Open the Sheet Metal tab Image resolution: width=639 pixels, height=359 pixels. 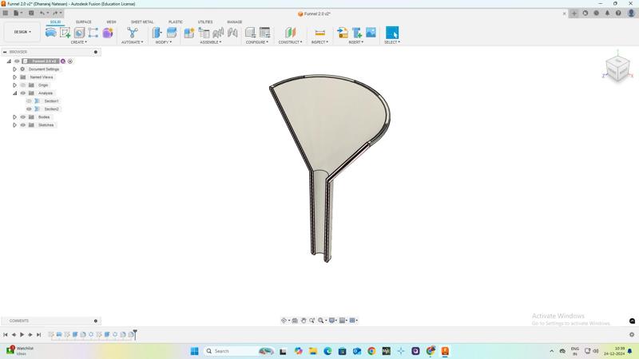pos(142,22)
